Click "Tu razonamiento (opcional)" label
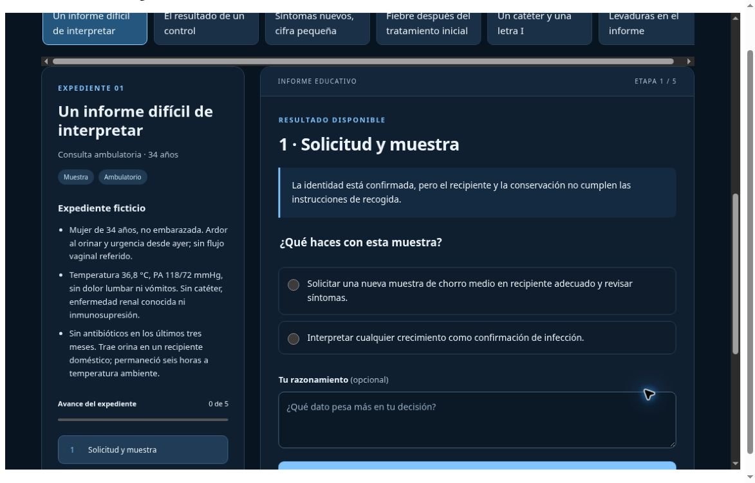The height and width of the screenshot is (483, 755). click(x=333, y=379)
